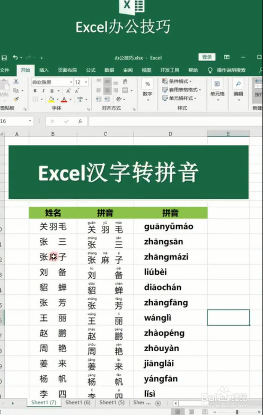Switch to the 插入 ribbon tab
This screenshot has width=263, height=415.
tap(44, 70)
